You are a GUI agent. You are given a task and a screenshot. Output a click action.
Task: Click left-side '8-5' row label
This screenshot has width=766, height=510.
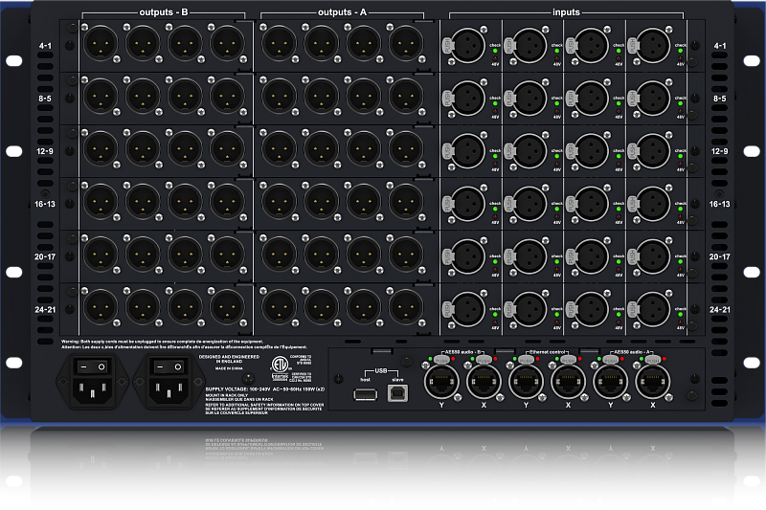click(45, 99)
